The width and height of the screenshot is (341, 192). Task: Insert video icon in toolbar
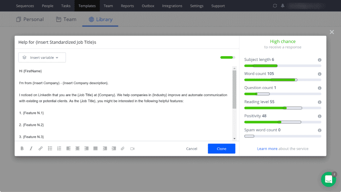(x=132, y=149)
